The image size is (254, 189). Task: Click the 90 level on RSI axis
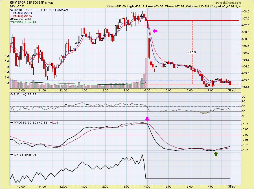tap(244, 97)
